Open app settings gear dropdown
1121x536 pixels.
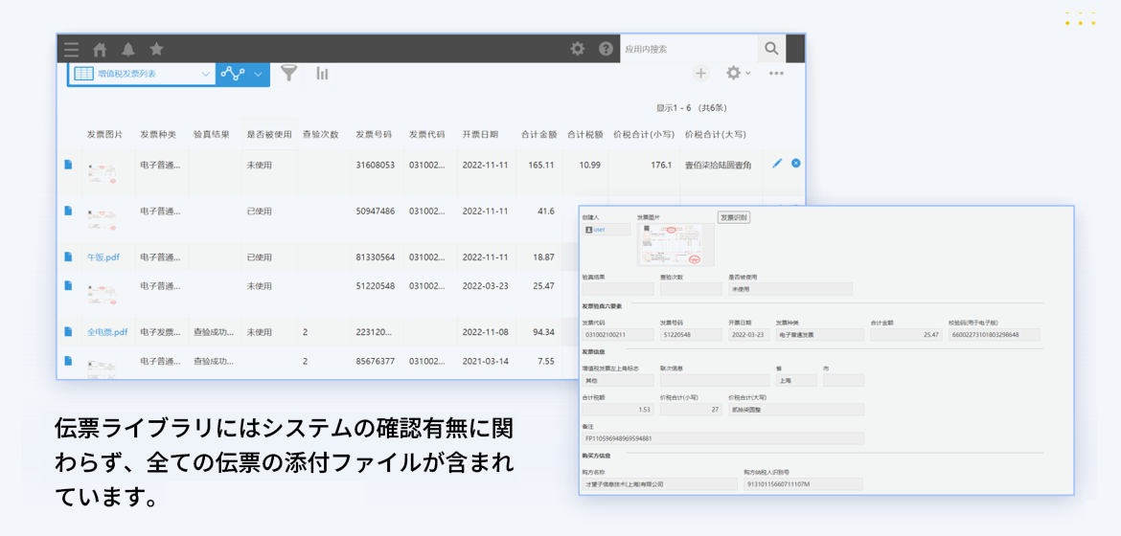pyautogui.click(x=738, y=73)
